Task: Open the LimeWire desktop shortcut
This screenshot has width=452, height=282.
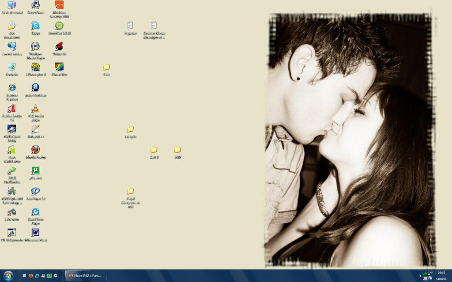Action: 59,26
